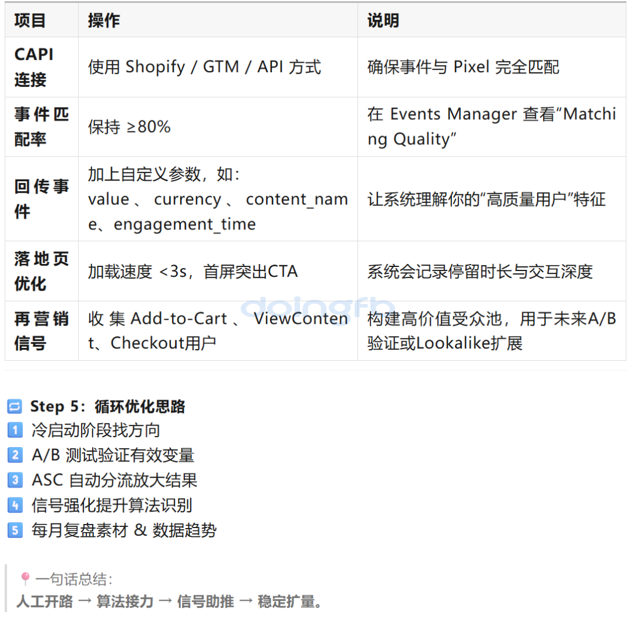Click the 再营销信号 row label

click(x=41, y=331)
